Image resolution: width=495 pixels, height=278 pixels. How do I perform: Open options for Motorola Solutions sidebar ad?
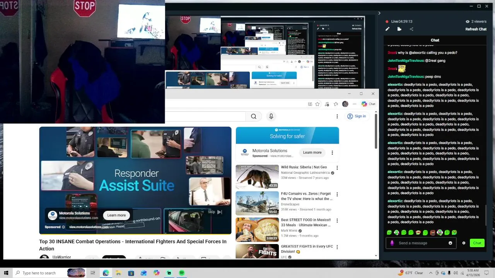[332, 153]
